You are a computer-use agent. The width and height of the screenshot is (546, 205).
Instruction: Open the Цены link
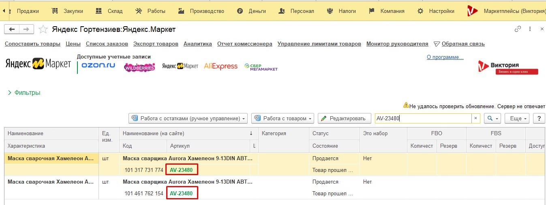pos(73,44)
